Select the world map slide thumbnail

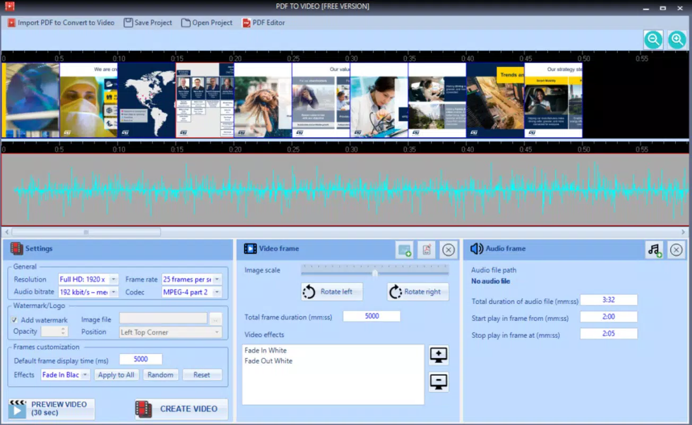click(146, 100)
